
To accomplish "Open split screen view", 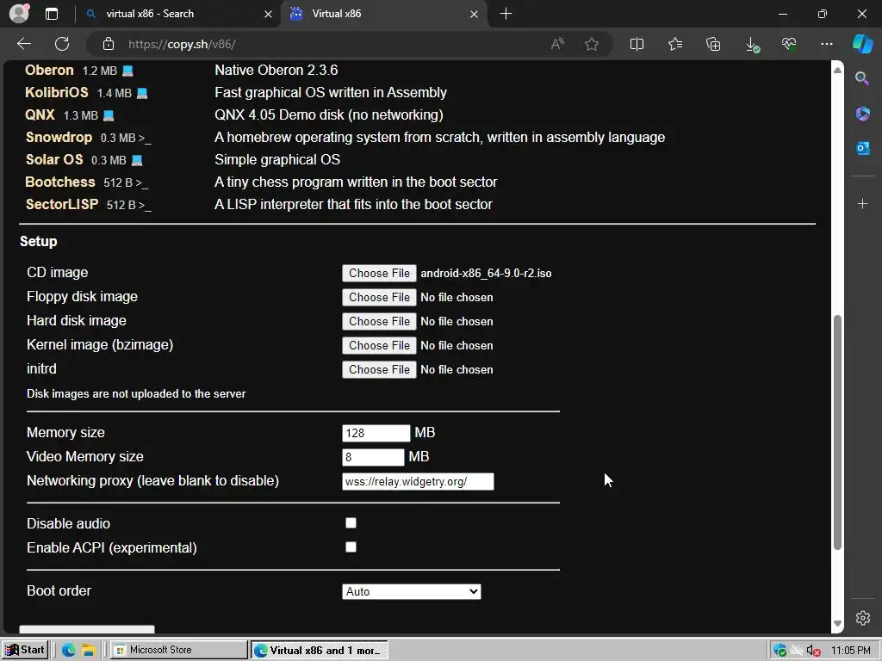I will click(637, 44).
